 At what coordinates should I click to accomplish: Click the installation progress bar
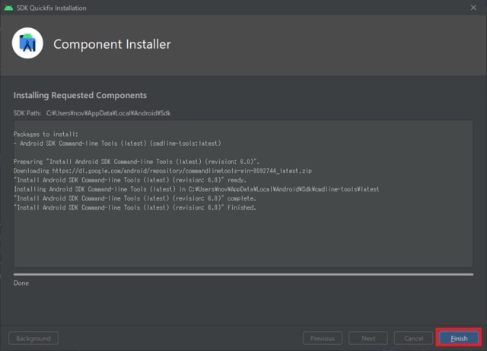point(243,274)
